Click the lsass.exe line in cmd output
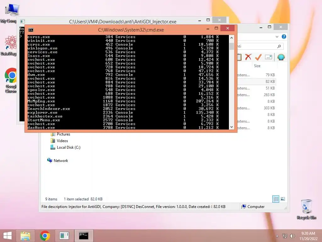 tap(123, 56)
